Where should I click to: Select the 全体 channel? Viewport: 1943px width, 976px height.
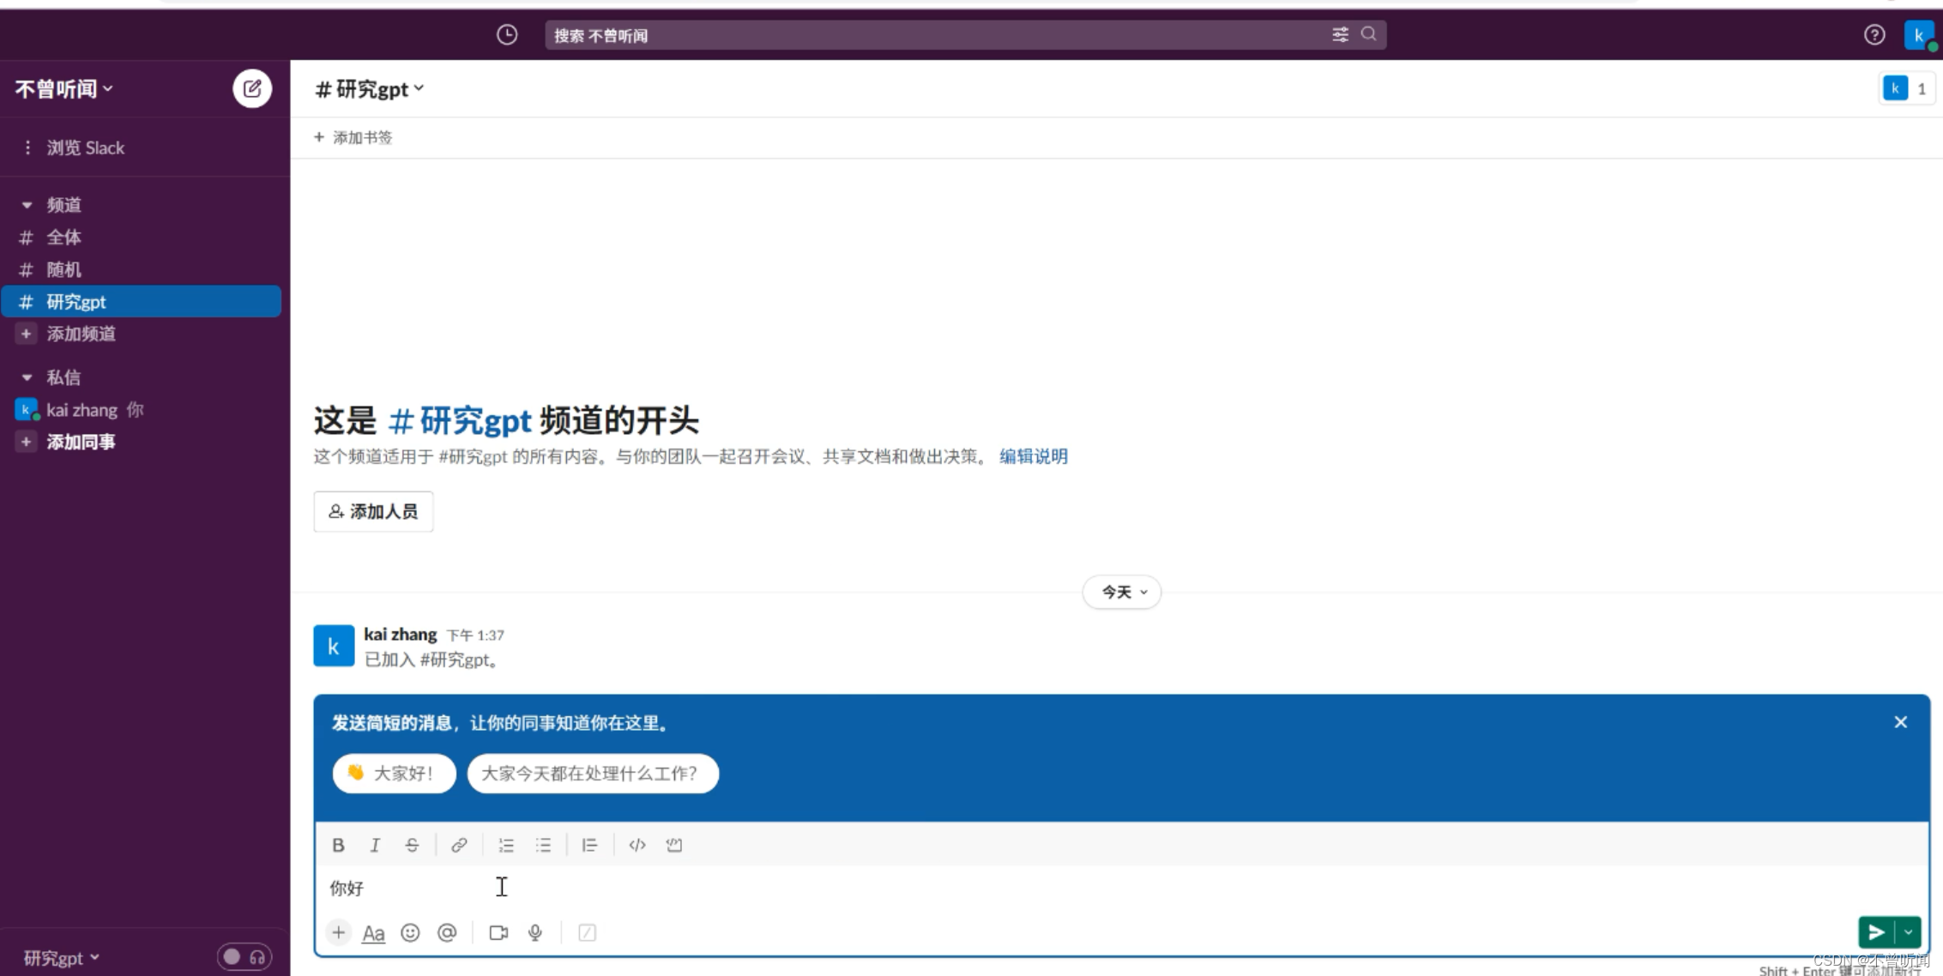[x=63, y=237]
